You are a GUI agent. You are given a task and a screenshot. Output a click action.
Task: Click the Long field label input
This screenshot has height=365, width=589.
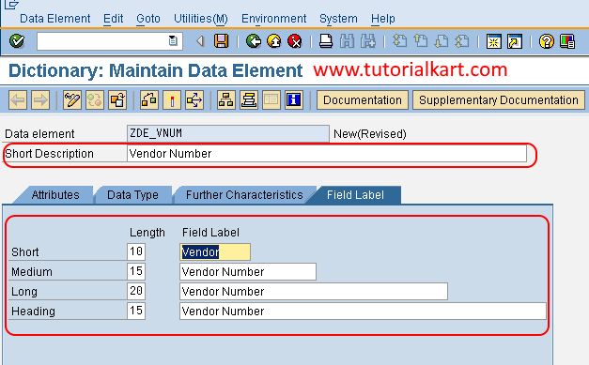tap(314, 292)
